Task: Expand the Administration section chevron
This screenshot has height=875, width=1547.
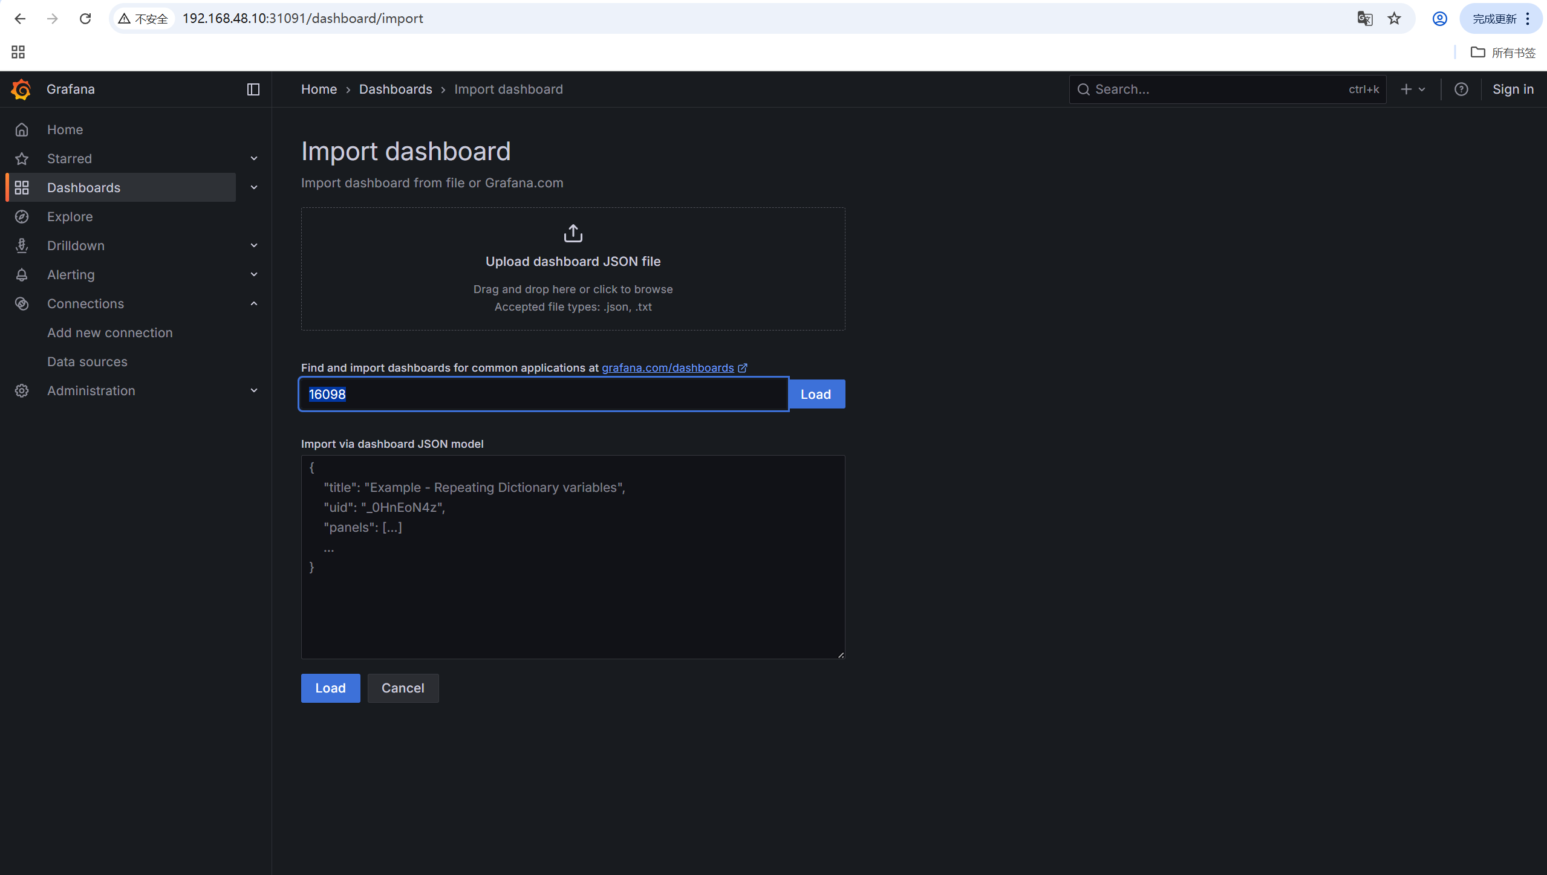Action: (x=254, y=390)
